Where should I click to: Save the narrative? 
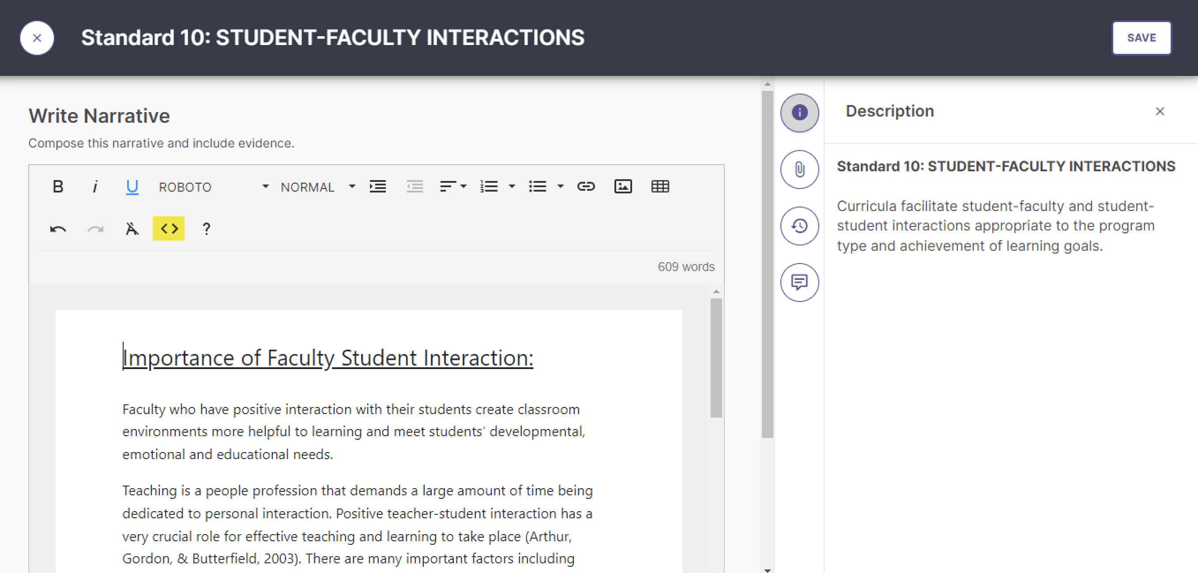click(1142, 38)
